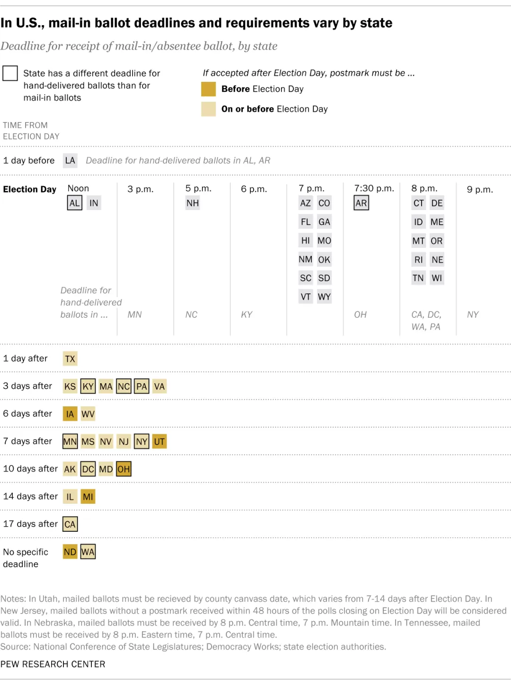Click the chart title about mail-in ballots
This screenshot has width=511, height=685.
tap(196, 23)
